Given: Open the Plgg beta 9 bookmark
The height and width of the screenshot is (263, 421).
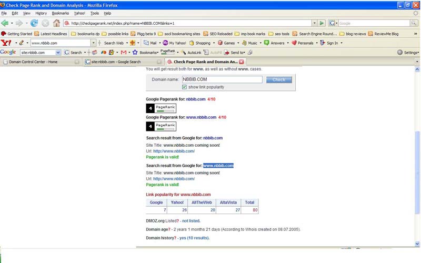Looking at the screenshot, I should click(143, 34).
